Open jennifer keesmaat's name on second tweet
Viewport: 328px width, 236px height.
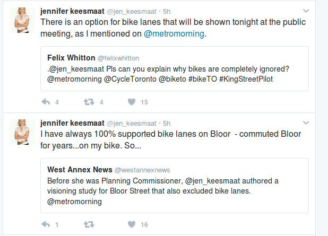(x=72, y=123)
